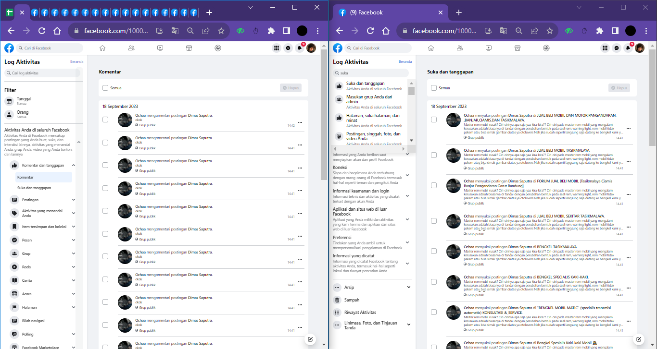Click the Cari log aktivitas search field

click(x=42, y=73)
